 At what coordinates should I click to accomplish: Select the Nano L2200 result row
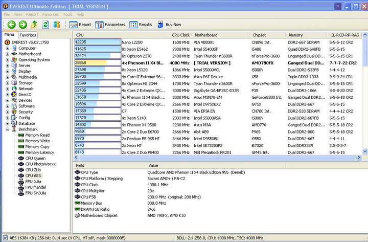pyautogui.click(x=218, y=42)
